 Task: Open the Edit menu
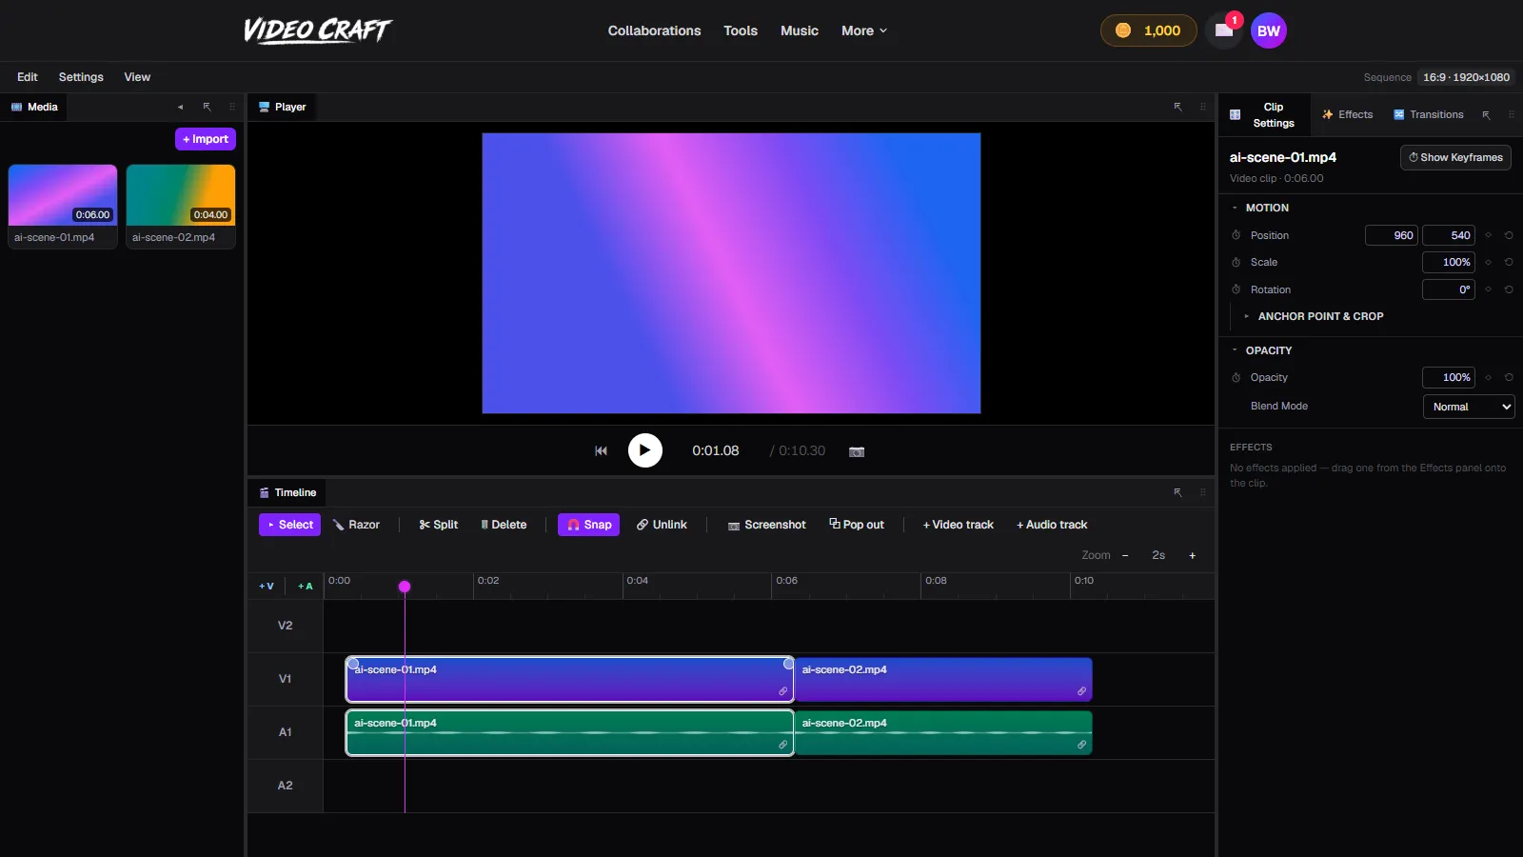click(28, 77)
